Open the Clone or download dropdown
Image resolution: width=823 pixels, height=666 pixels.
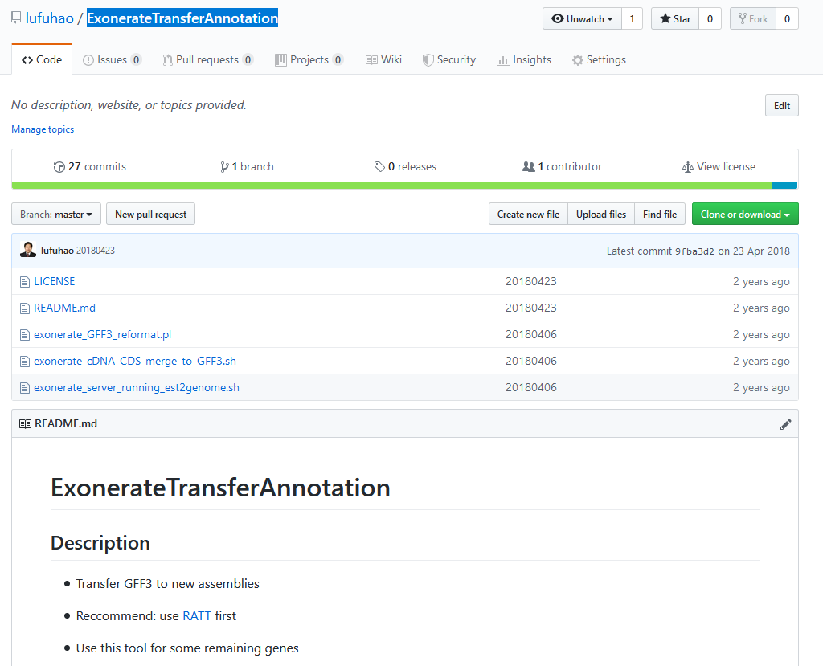745,215
